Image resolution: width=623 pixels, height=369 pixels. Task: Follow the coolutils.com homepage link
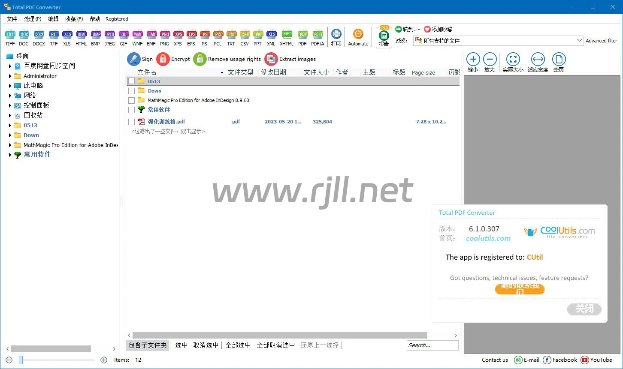488,239
